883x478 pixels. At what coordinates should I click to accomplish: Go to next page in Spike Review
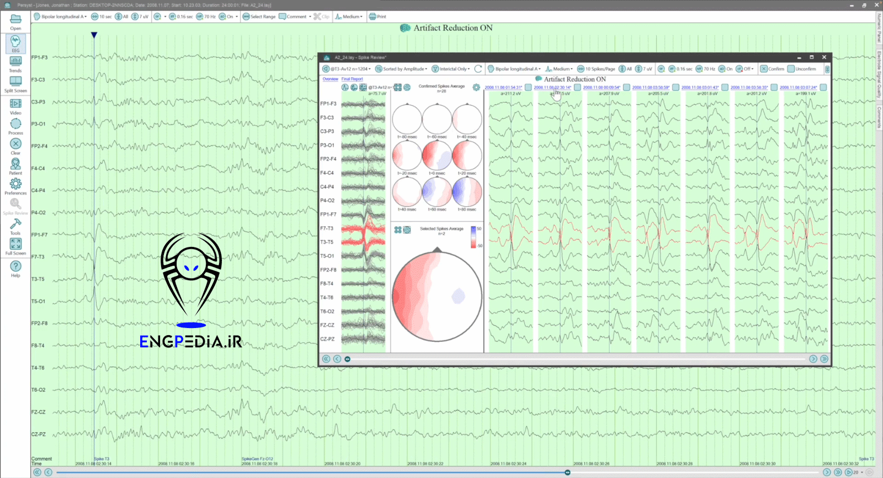(x=813, y=359)
